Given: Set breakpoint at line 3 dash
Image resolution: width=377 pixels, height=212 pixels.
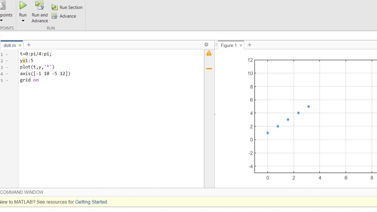Looking at the screenshot, I should [x=7, y=67].
